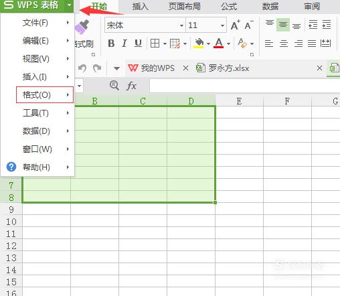Open font group dialog launcher icon

(252, 55)
